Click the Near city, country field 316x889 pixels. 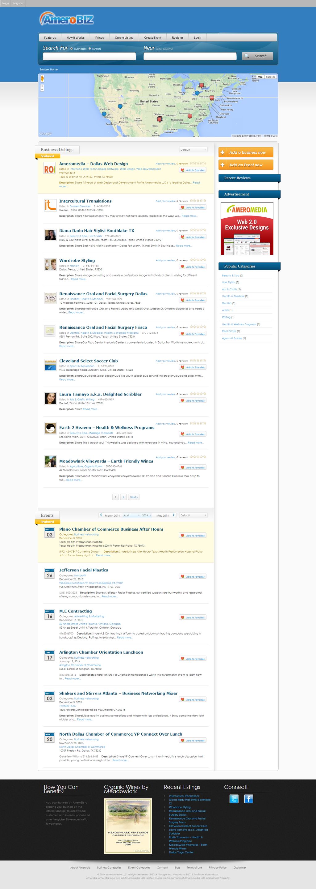tap(190, 56)
